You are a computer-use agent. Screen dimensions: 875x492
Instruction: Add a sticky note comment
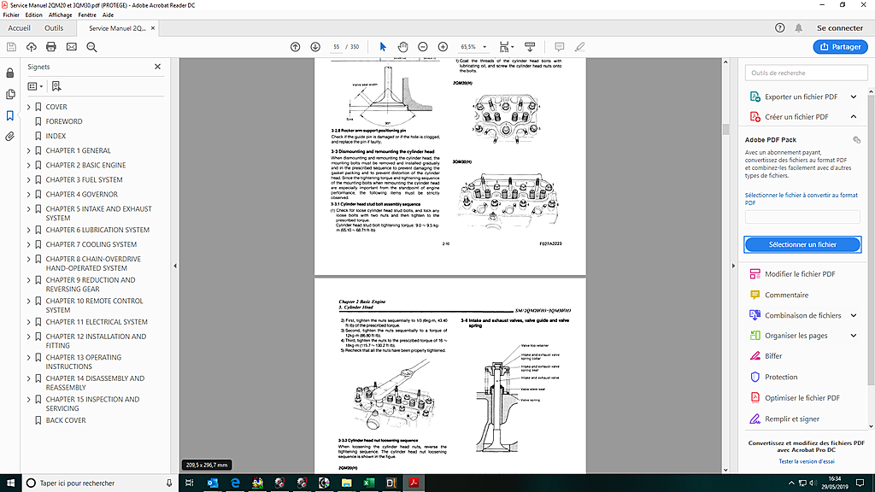[559, 47]
